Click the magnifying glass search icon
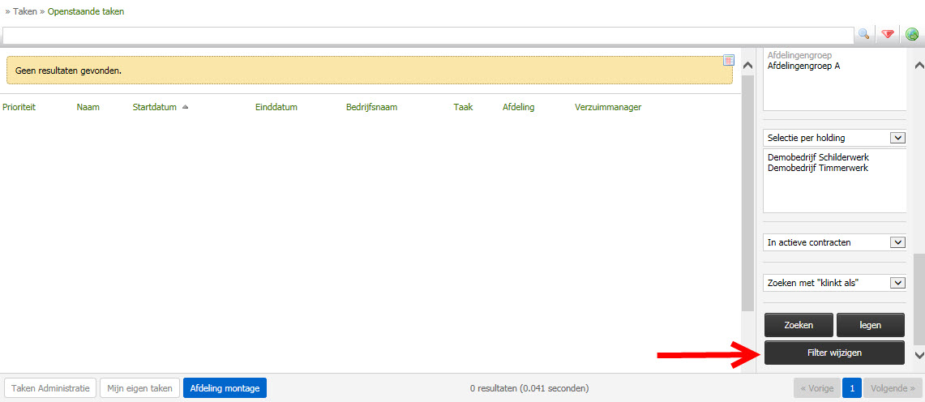 click(x=864, y=34)
